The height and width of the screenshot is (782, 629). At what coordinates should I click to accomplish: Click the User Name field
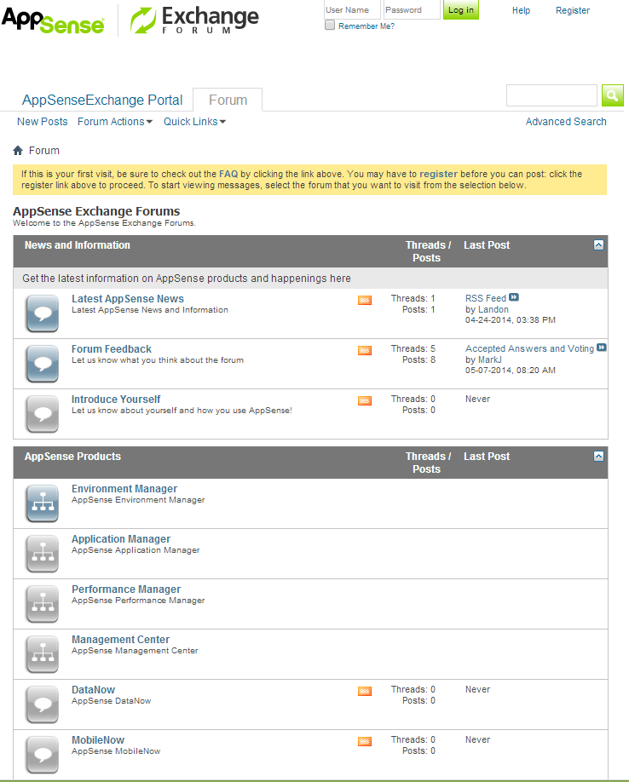pyautogui.click(x=352, y=10)
